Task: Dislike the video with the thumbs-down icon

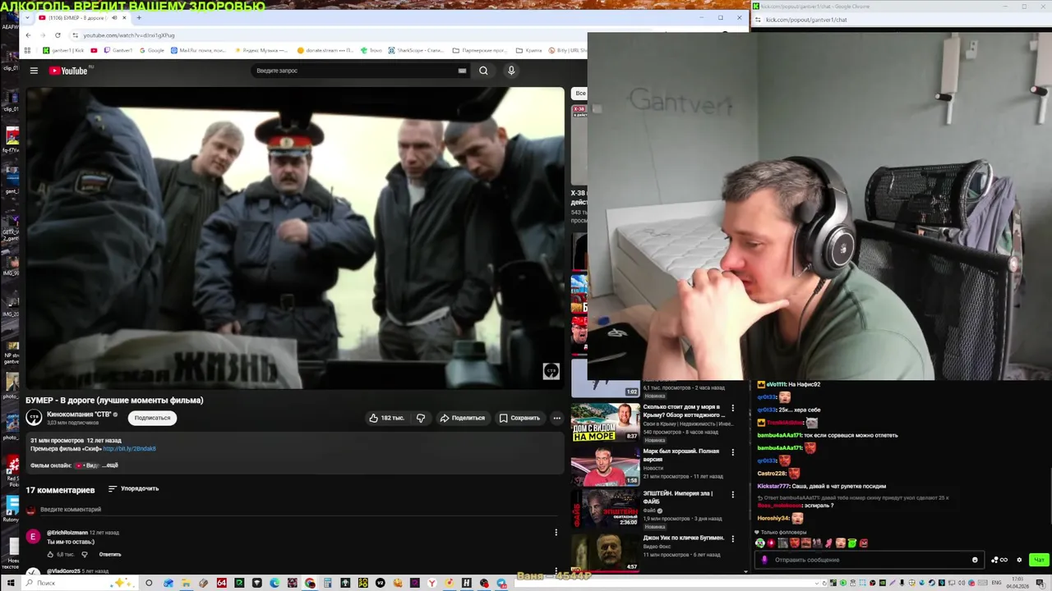Action: (421, 418)
